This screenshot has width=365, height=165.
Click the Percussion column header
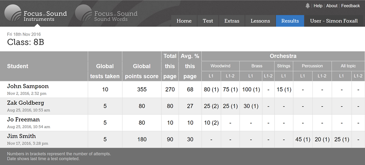(x=312, y=66)
